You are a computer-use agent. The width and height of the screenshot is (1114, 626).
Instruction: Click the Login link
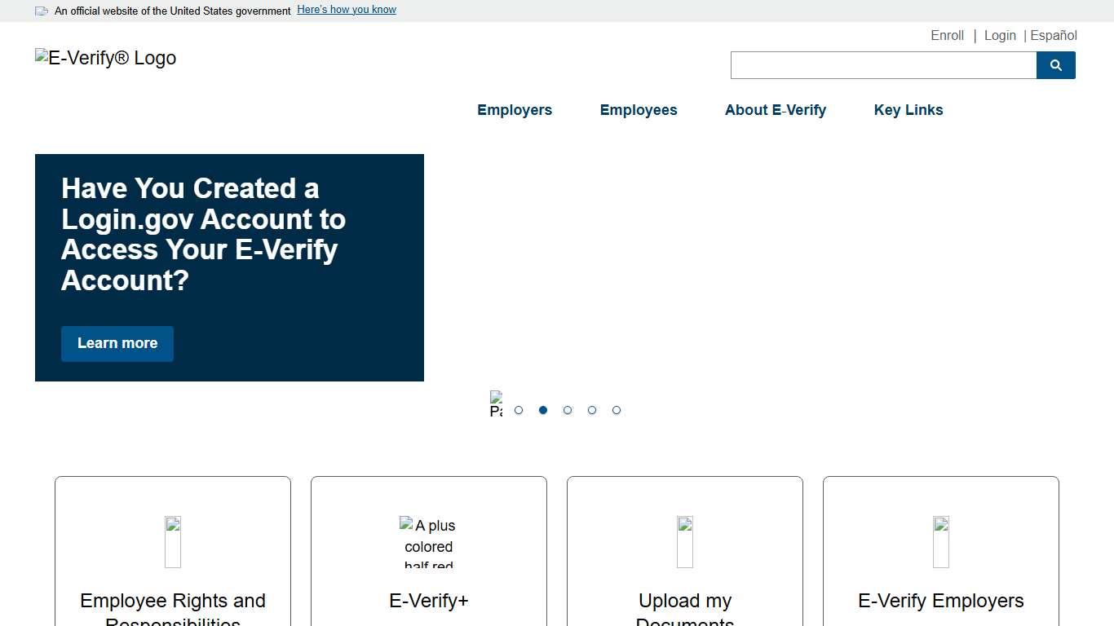[x=1000, y=35]
